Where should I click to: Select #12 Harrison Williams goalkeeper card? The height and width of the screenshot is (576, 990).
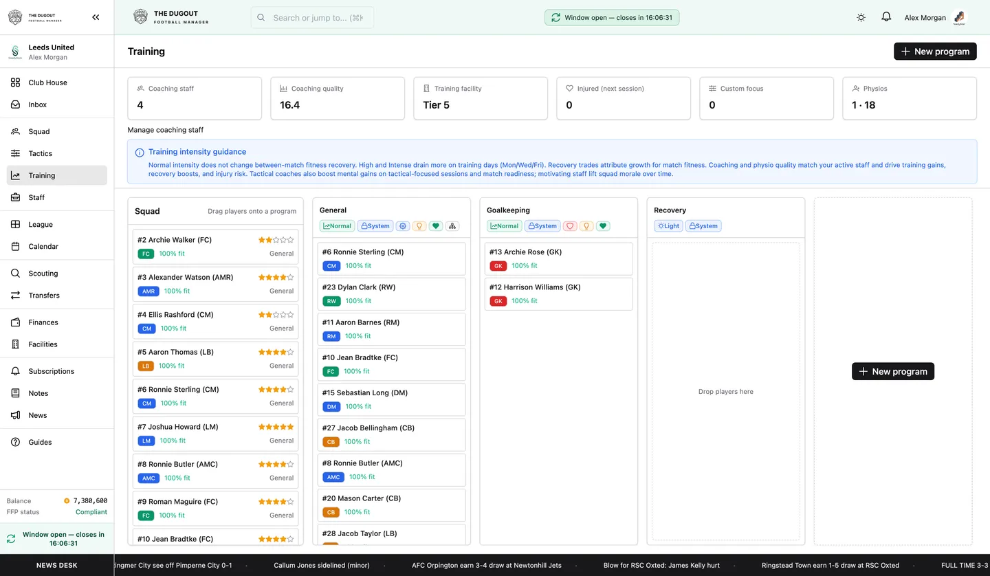(x=559, y=294)
